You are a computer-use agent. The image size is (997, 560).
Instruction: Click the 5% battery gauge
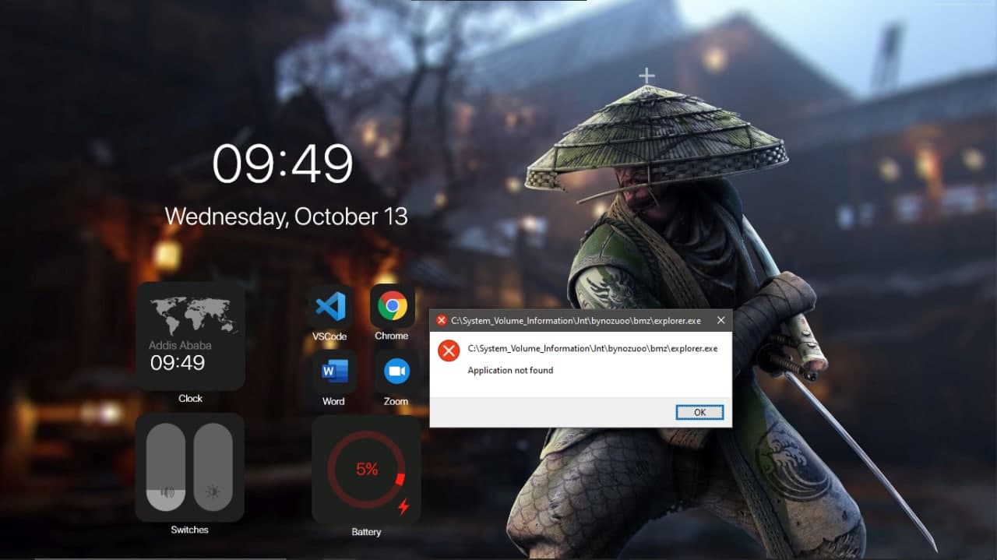366,470
